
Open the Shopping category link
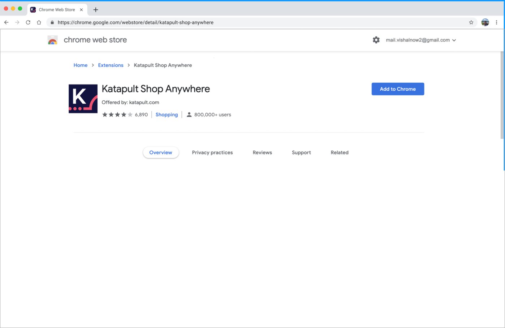pos(167,115)
